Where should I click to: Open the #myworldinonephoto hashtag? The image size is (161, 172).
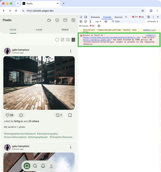coord(15,137)
